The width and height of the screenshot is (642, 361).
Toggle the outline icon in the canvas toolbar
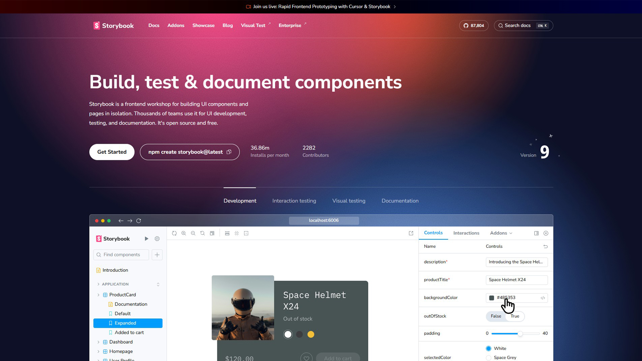point(246,233)
